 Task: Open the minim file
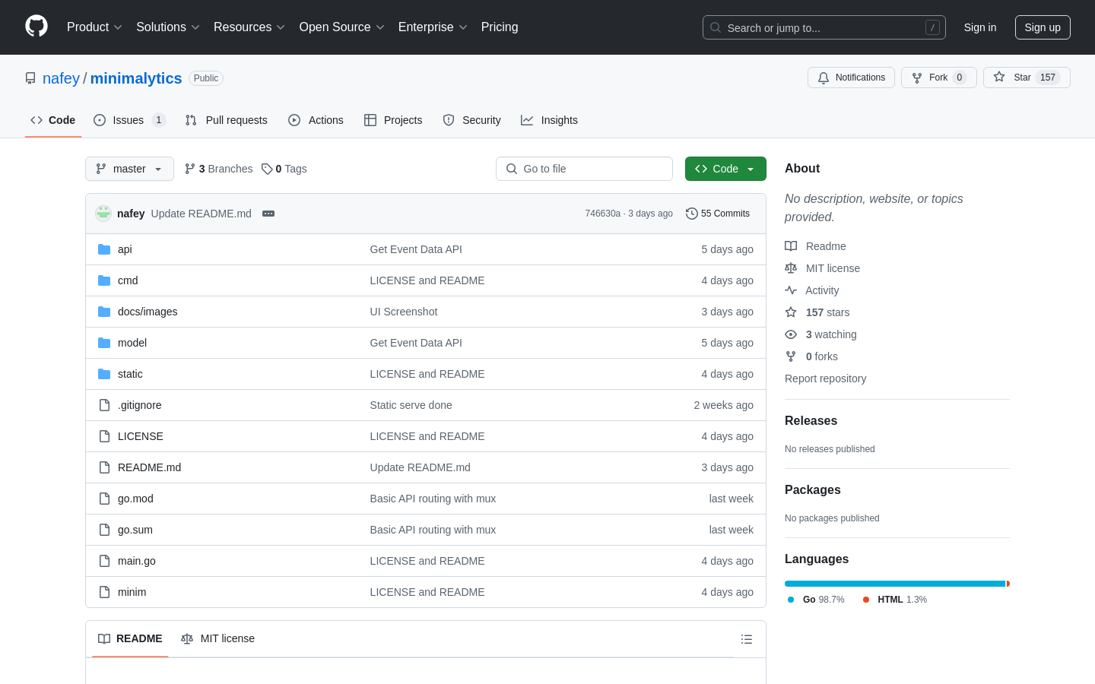point(132,592)
